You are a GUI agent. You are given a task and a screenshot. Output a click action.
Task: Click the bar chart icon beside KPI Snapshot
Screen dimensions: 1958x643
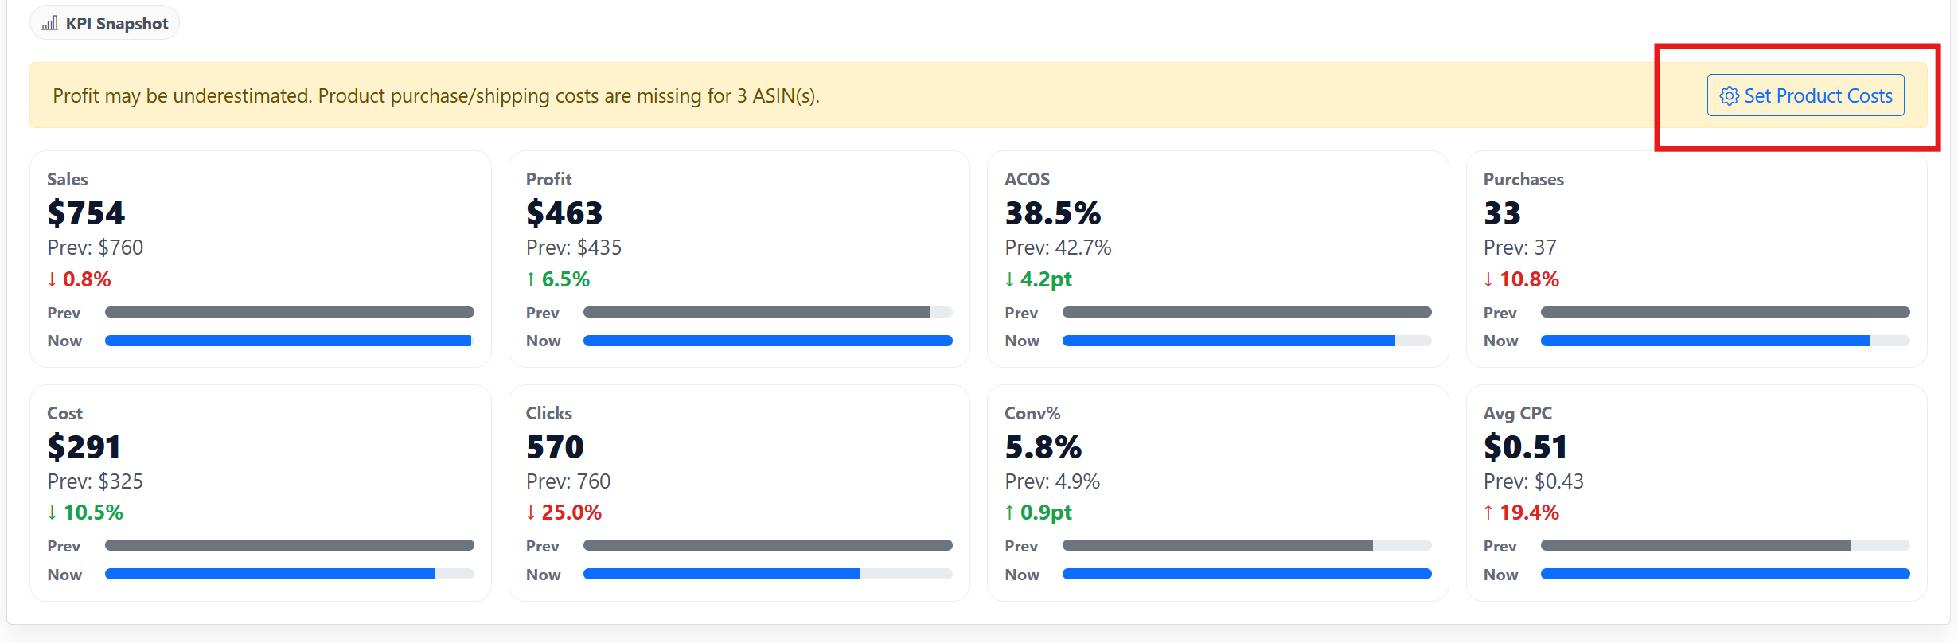click(50, 23)
